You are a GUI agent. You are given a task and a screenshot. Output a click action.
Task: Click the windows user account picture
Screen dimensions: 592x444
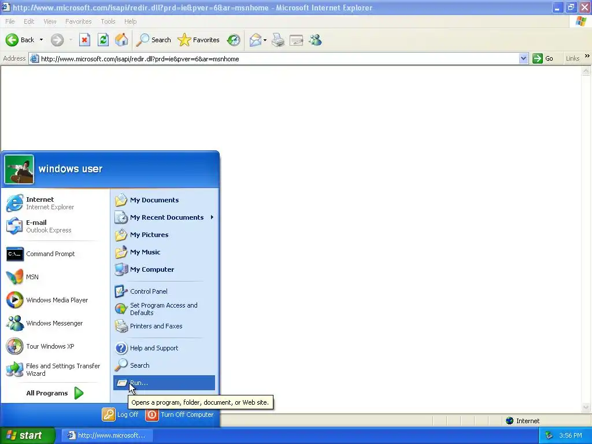tap(19, 169)
